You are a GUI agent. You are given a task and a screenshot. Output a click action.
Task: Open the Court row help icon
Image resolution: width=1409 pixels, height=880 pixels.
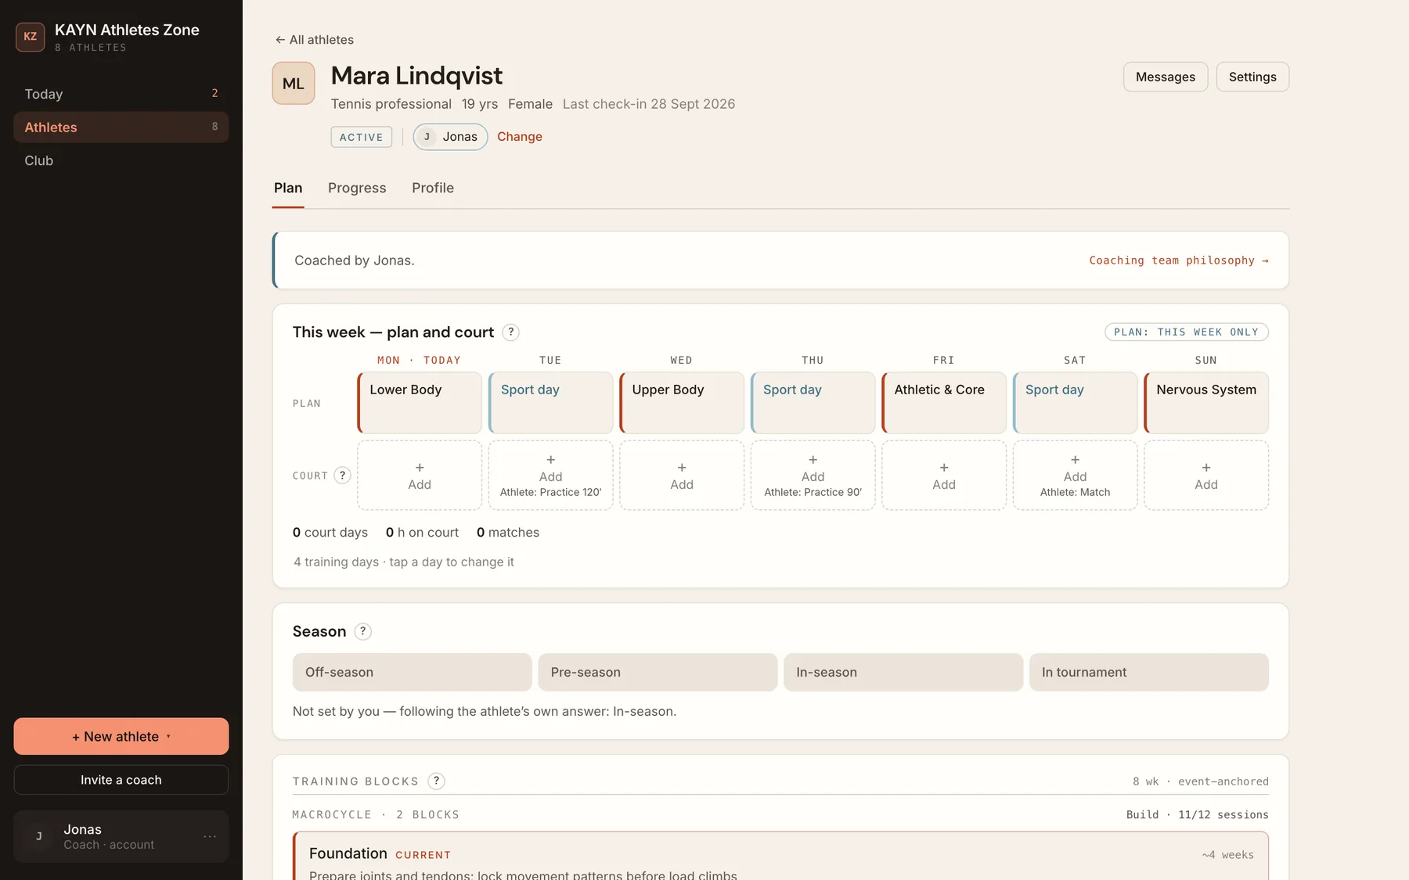[x=342, y=476]
